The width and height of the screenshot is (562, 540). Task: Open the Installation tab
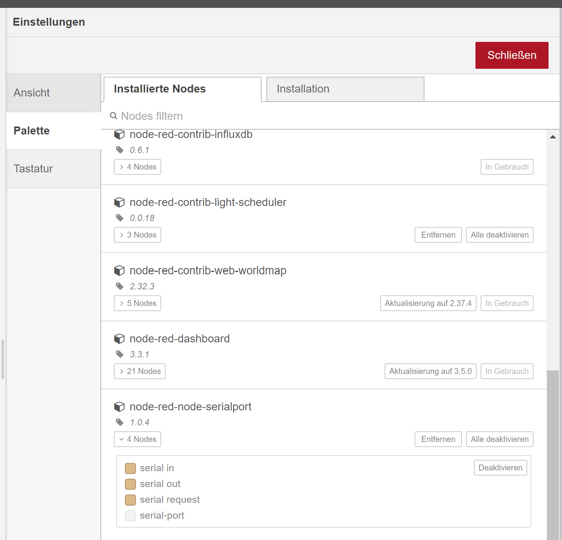click(345, 89)
